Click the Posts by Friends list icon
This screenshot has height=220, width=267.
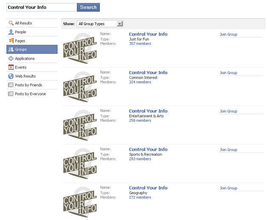coord(11,85)
